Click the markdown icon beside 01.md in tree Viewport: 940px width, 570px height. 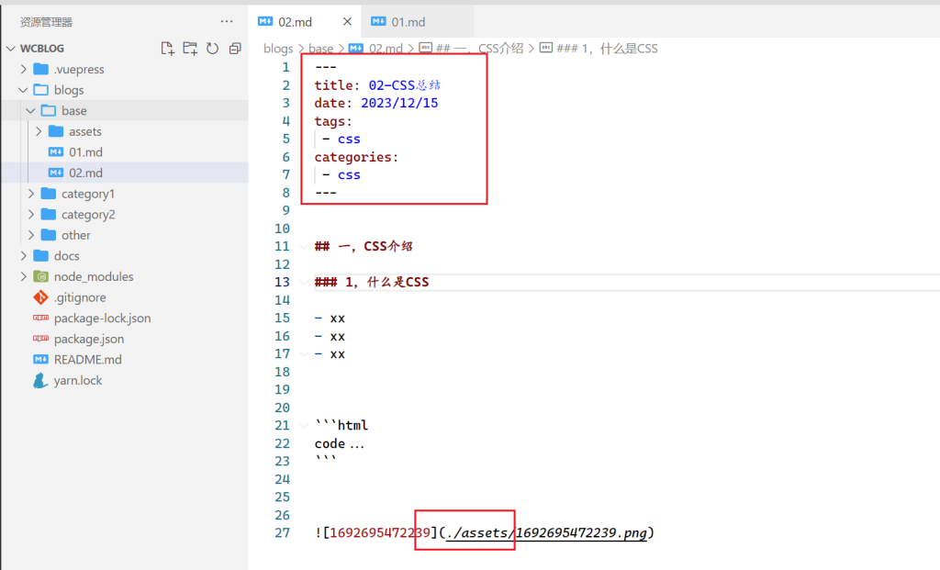[56, 152]
